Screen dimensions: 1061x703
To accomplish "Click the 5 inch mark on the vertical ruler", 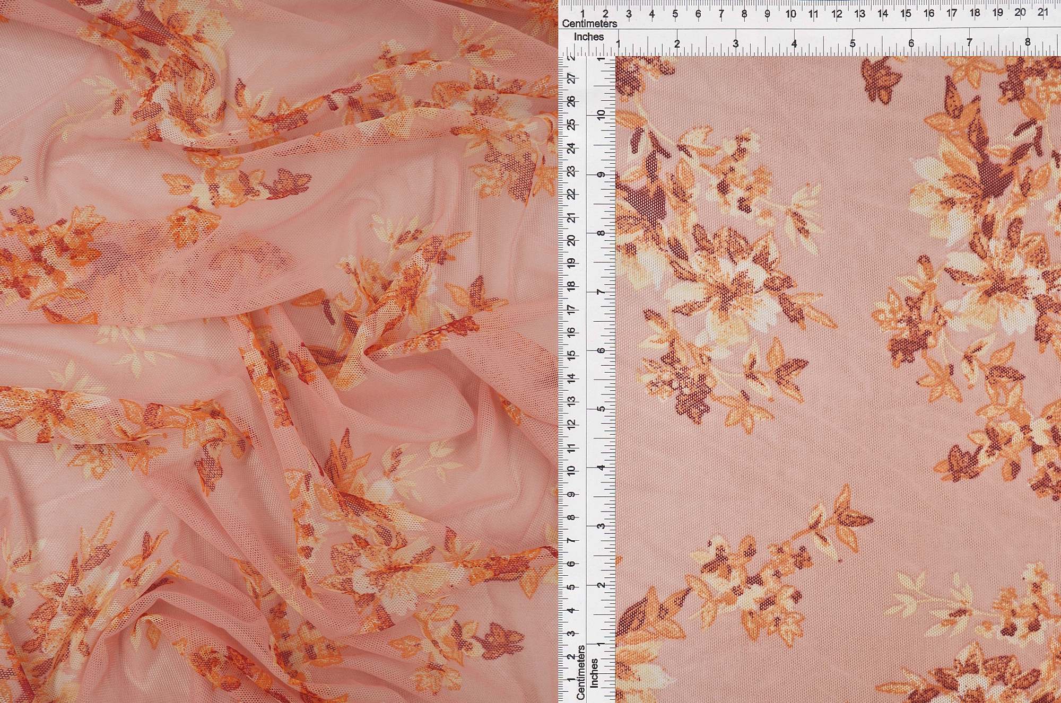I will pos(601,409).
